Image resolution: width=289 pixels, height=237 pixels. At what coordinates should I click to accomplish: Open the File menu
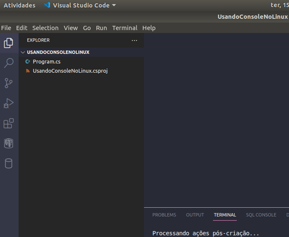click(6, 28)
